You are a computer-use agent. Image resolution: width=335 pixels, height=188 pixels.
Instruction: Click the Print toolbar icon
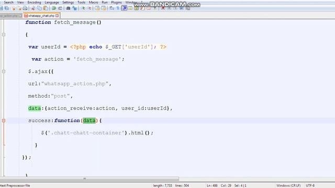tap(25, 8)
